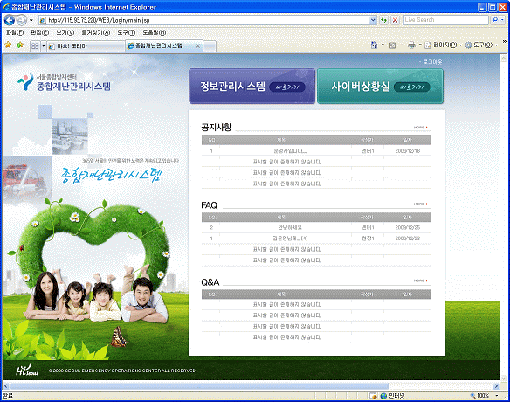Click the Add to Favorites icon
The image size is (510, 402).
[x=20, y=45]
